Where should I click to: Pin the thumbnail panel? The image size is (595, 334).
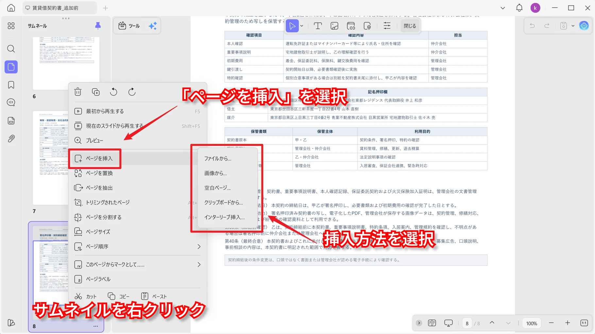[x=98, y=26]
